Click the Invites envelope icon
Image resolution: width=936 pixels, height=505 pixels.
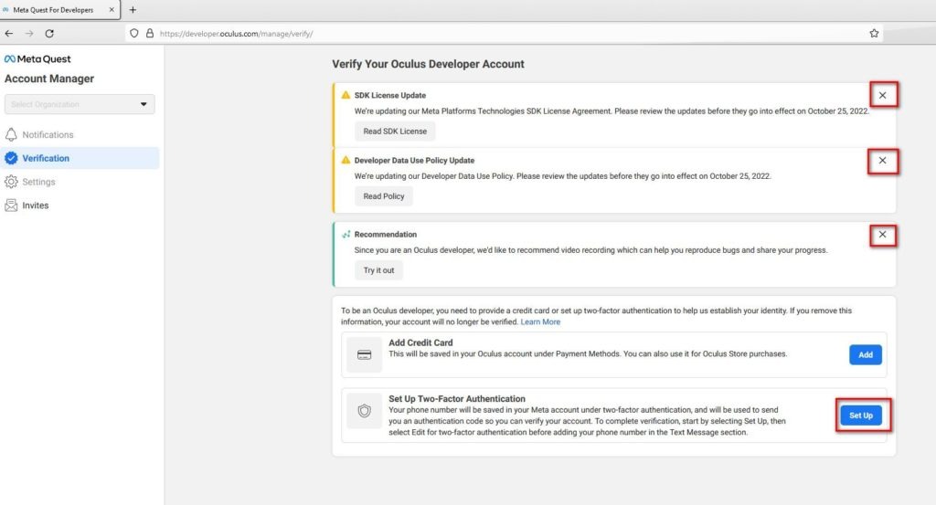[x=11, y=205]
